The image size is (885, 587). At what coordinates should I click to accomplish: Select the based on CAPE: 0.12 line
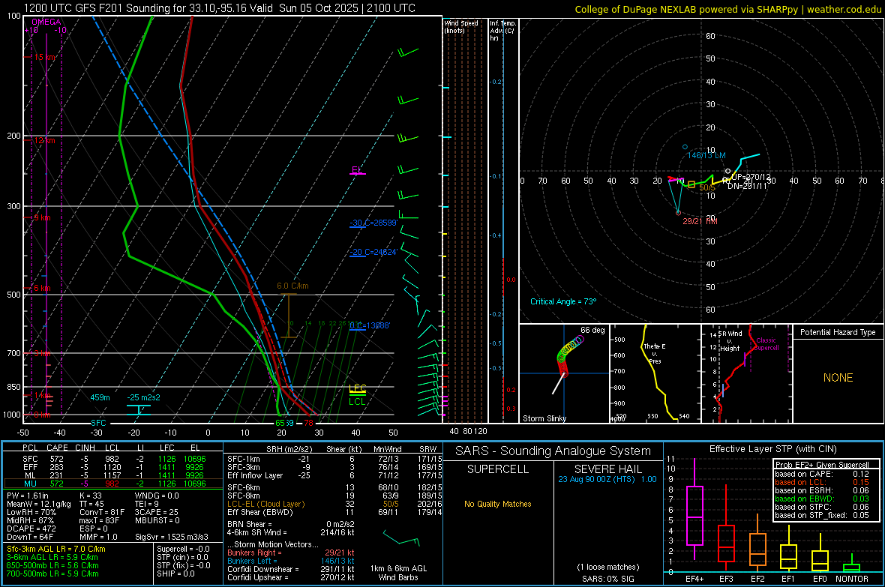coord(821,474)
